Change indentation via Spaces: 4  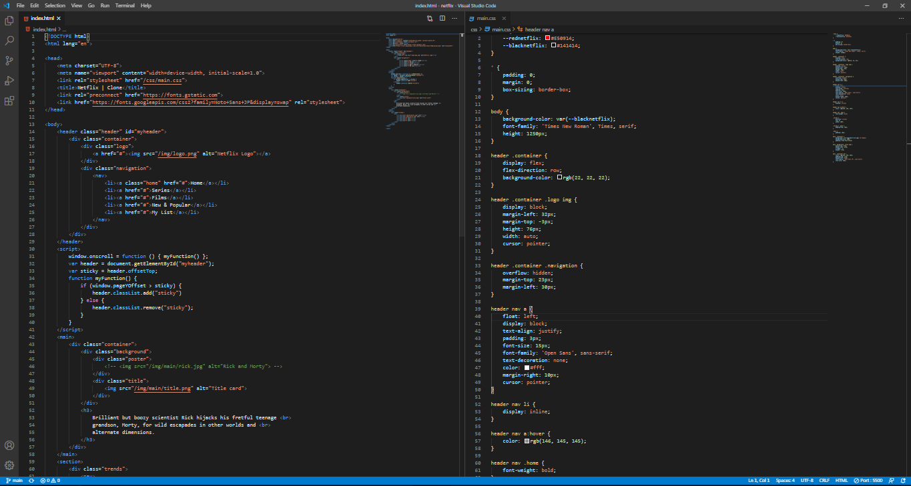pyautogui.click(x=786, y=479)
